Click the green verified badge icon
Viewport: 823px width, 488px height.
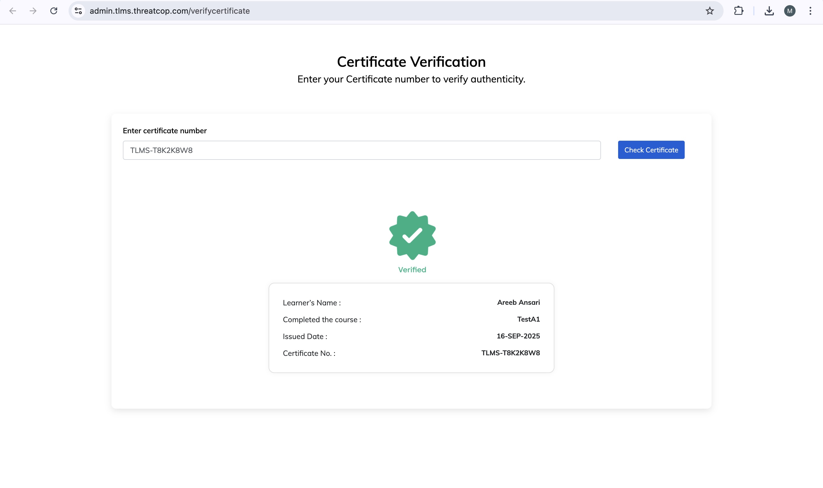click(412, 235)
